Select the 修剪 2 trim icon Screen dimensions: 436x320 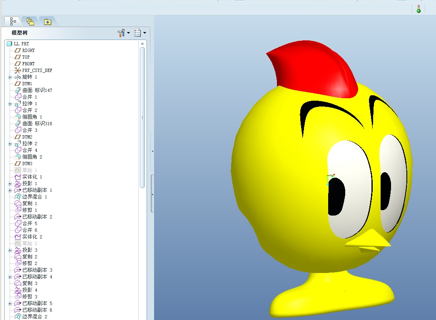tap(18, 263)
